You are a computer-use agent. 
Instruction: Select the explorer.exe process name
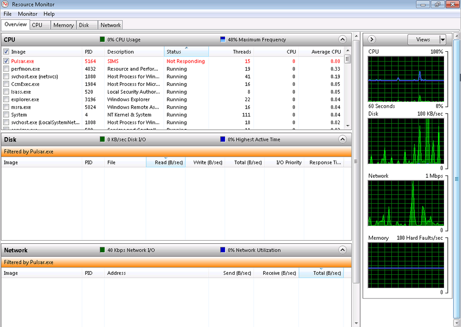pyautogui.click(x=25, y=99)
